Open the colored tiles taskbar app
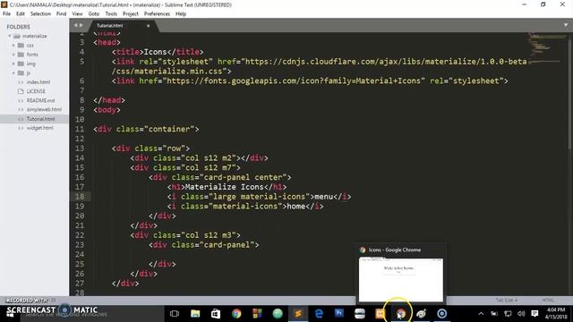573x322 pixels. pos(257,314)
